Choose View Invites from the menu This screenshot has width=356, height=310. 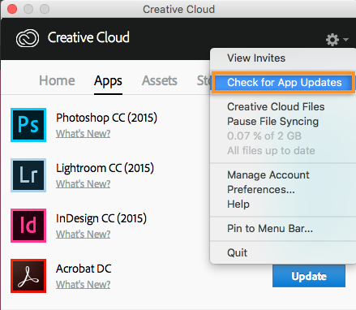point(256,58)
